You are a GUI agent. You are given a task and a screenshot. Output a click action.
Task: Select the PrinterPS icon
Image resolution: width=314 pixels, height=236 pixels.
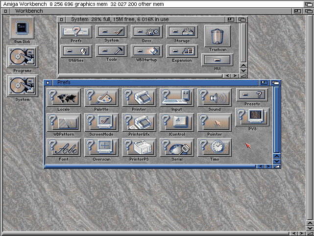click(139, 147)
